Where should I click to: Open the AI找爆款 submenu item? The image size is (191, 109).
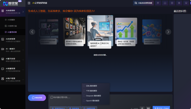(13, 20)
